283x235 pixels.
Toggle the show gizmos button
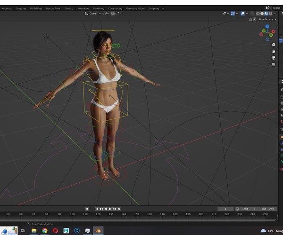point(233,14)
